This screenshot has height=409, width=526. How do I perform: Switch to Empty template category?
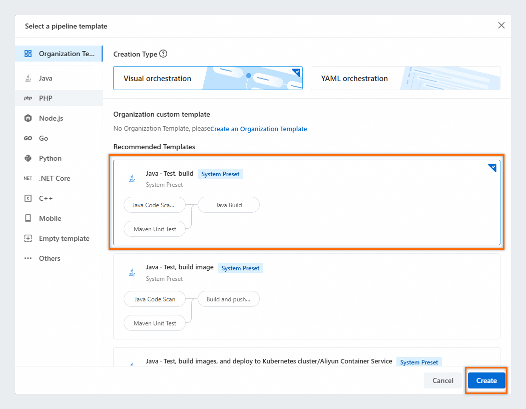[x=64, y=239]
